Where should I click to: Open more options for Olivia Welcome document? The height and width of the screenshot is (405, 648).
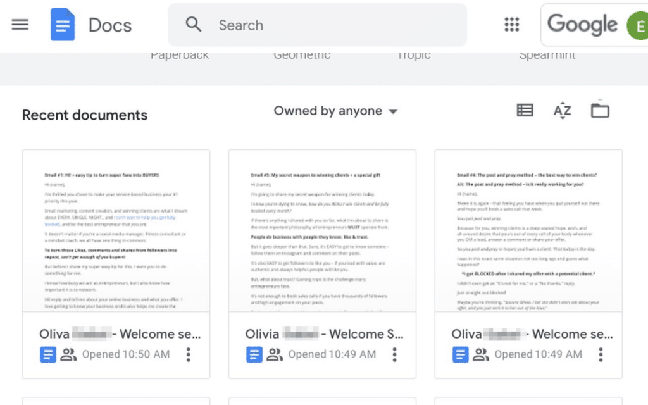point(394,354)
